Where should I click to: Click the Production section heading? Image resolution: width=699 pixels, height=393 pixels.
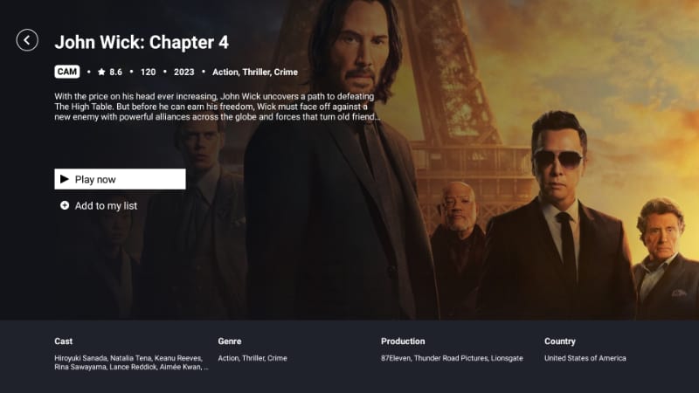coord(403,341)
